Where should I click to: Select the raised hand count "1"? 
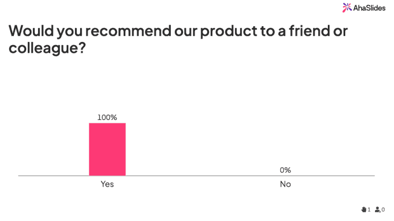[x=369, y=210]
